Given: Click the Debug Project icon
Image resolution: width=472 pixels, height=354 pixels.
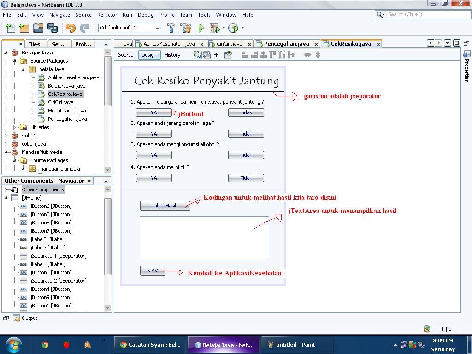Looking at the screenshot, I should click(x=215, y=28).
